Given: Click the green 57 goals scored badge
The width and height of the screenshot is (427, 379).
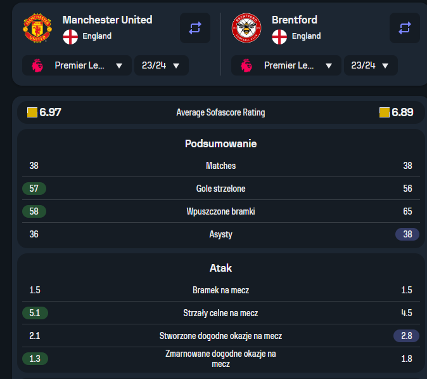Looking at the screenshot, I should coord(34,189).
